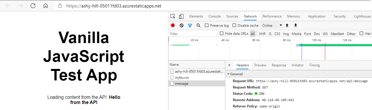
Task: Click the Vanilla JavaScript Test App heading
Action: click(84, 56)
